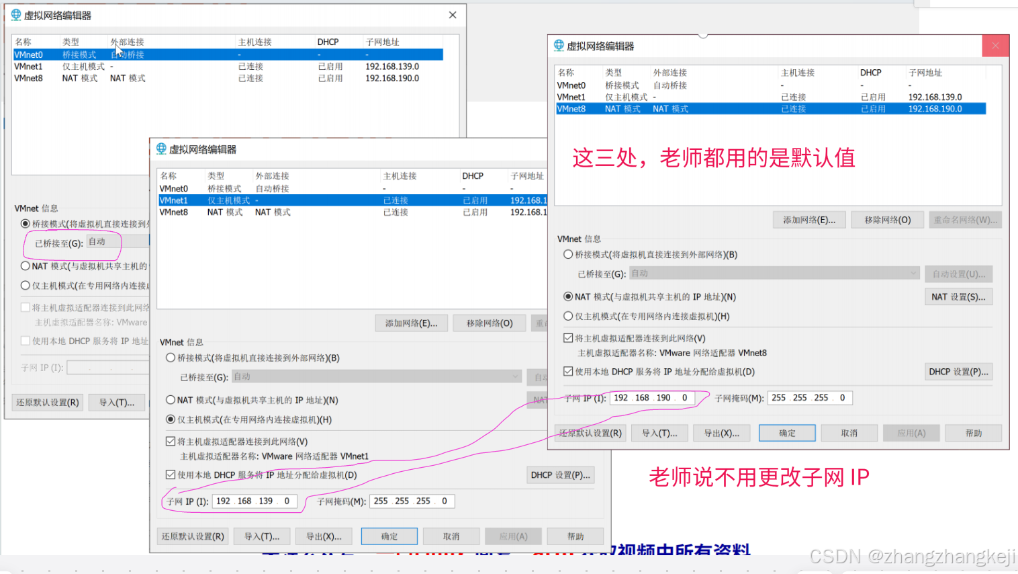Viewport: 1018px width, 574px height.
Task: Select 仅主机模式 radio in VMnet1-selected window
Action: pyautogui.click(x=171, y=419)
